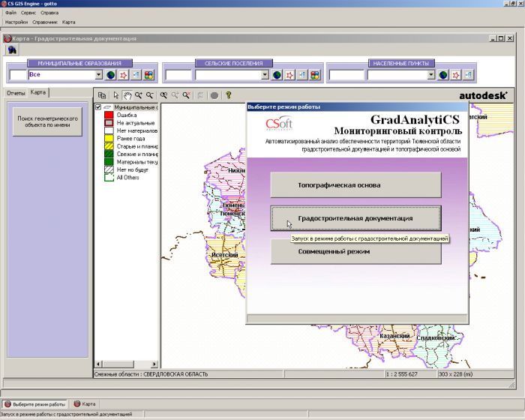Click the hatched Нет но будут legend swatch
525x420 pixels.
(109, 169)
